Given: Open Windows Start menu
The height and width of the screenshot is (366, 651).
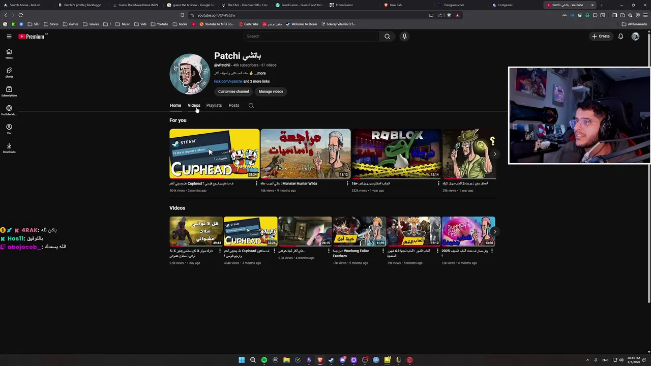Looking at the screenshot, I should tap(242, 360).
